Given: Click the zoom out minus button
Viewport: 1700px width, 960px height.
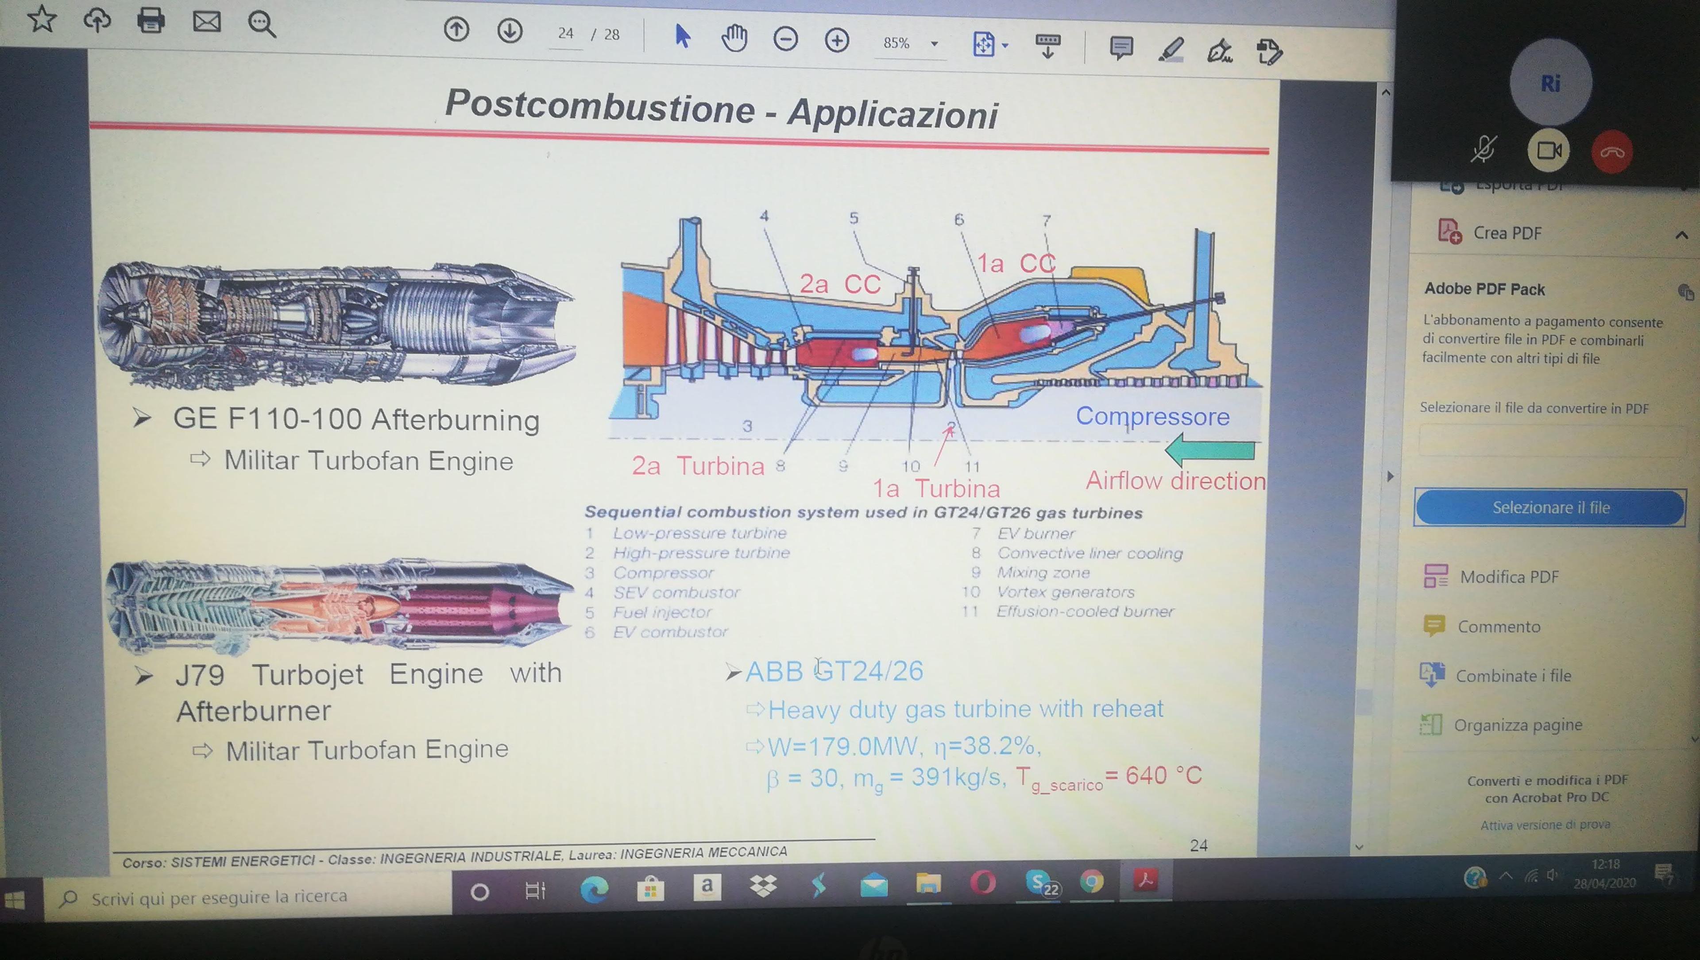Looking at the screenshot, I should click(x=785, y=39).
